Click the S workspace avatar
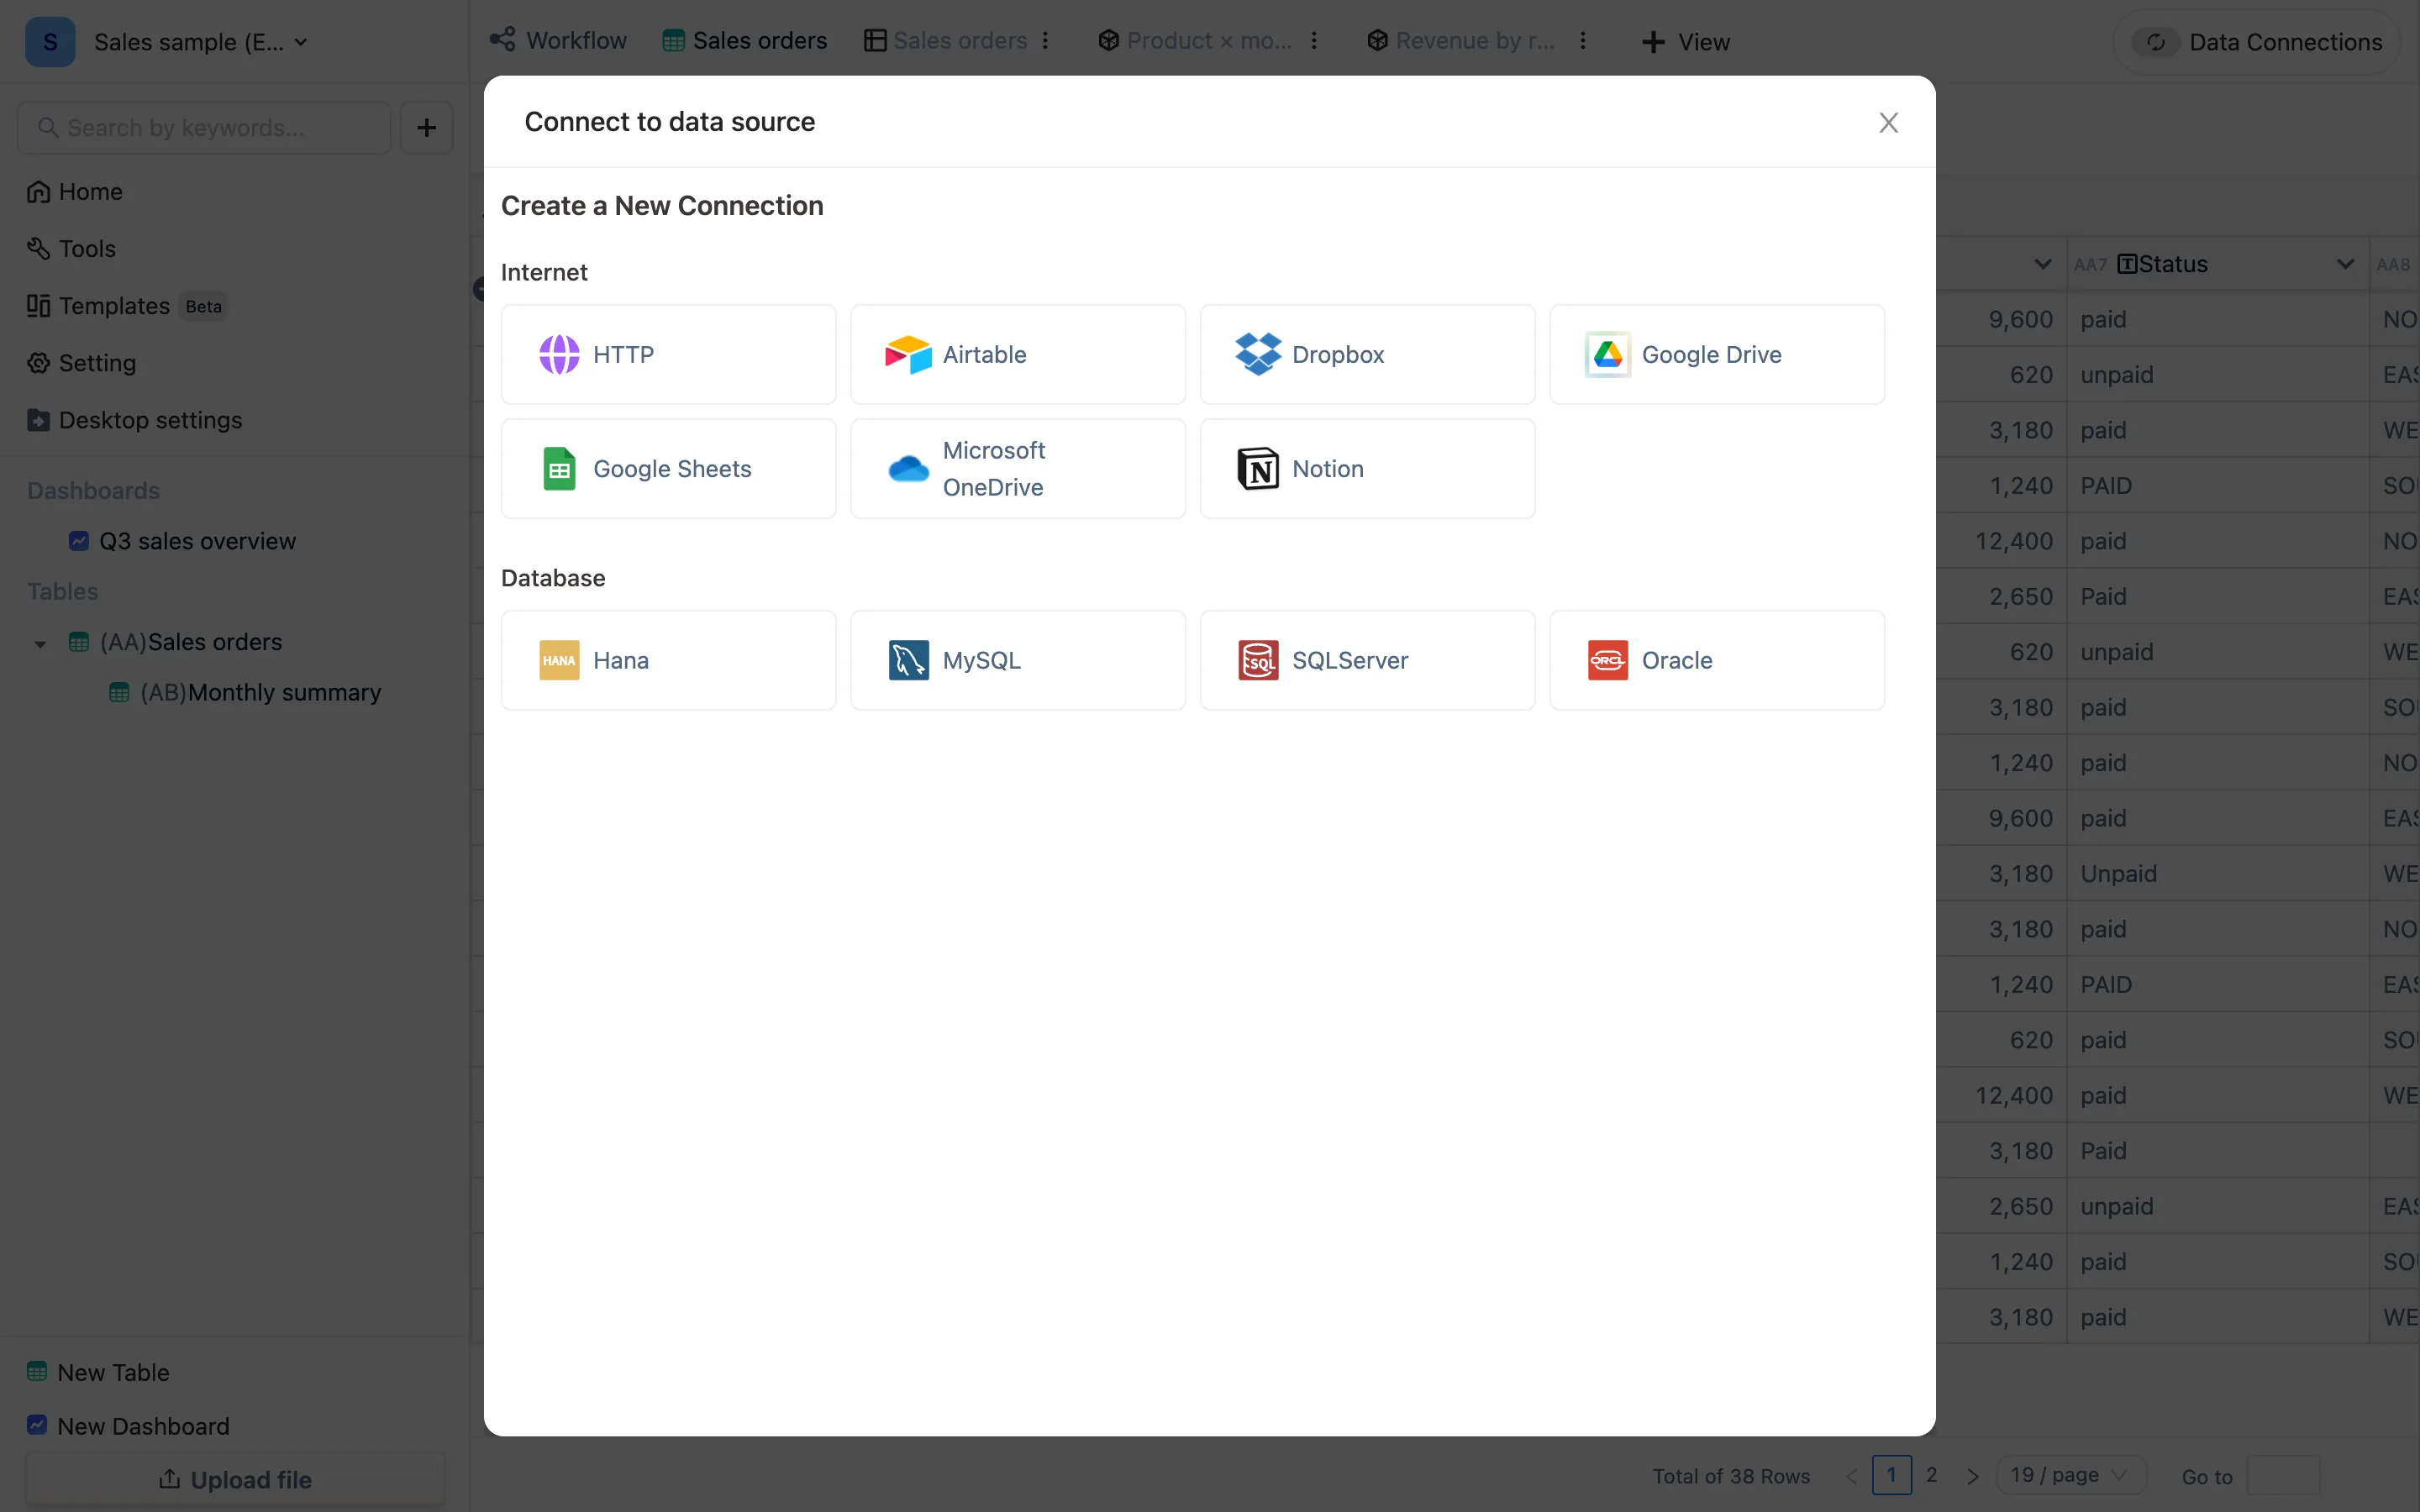Image resolution: width=2420 pixels, height=1512 pixels. 50,42
